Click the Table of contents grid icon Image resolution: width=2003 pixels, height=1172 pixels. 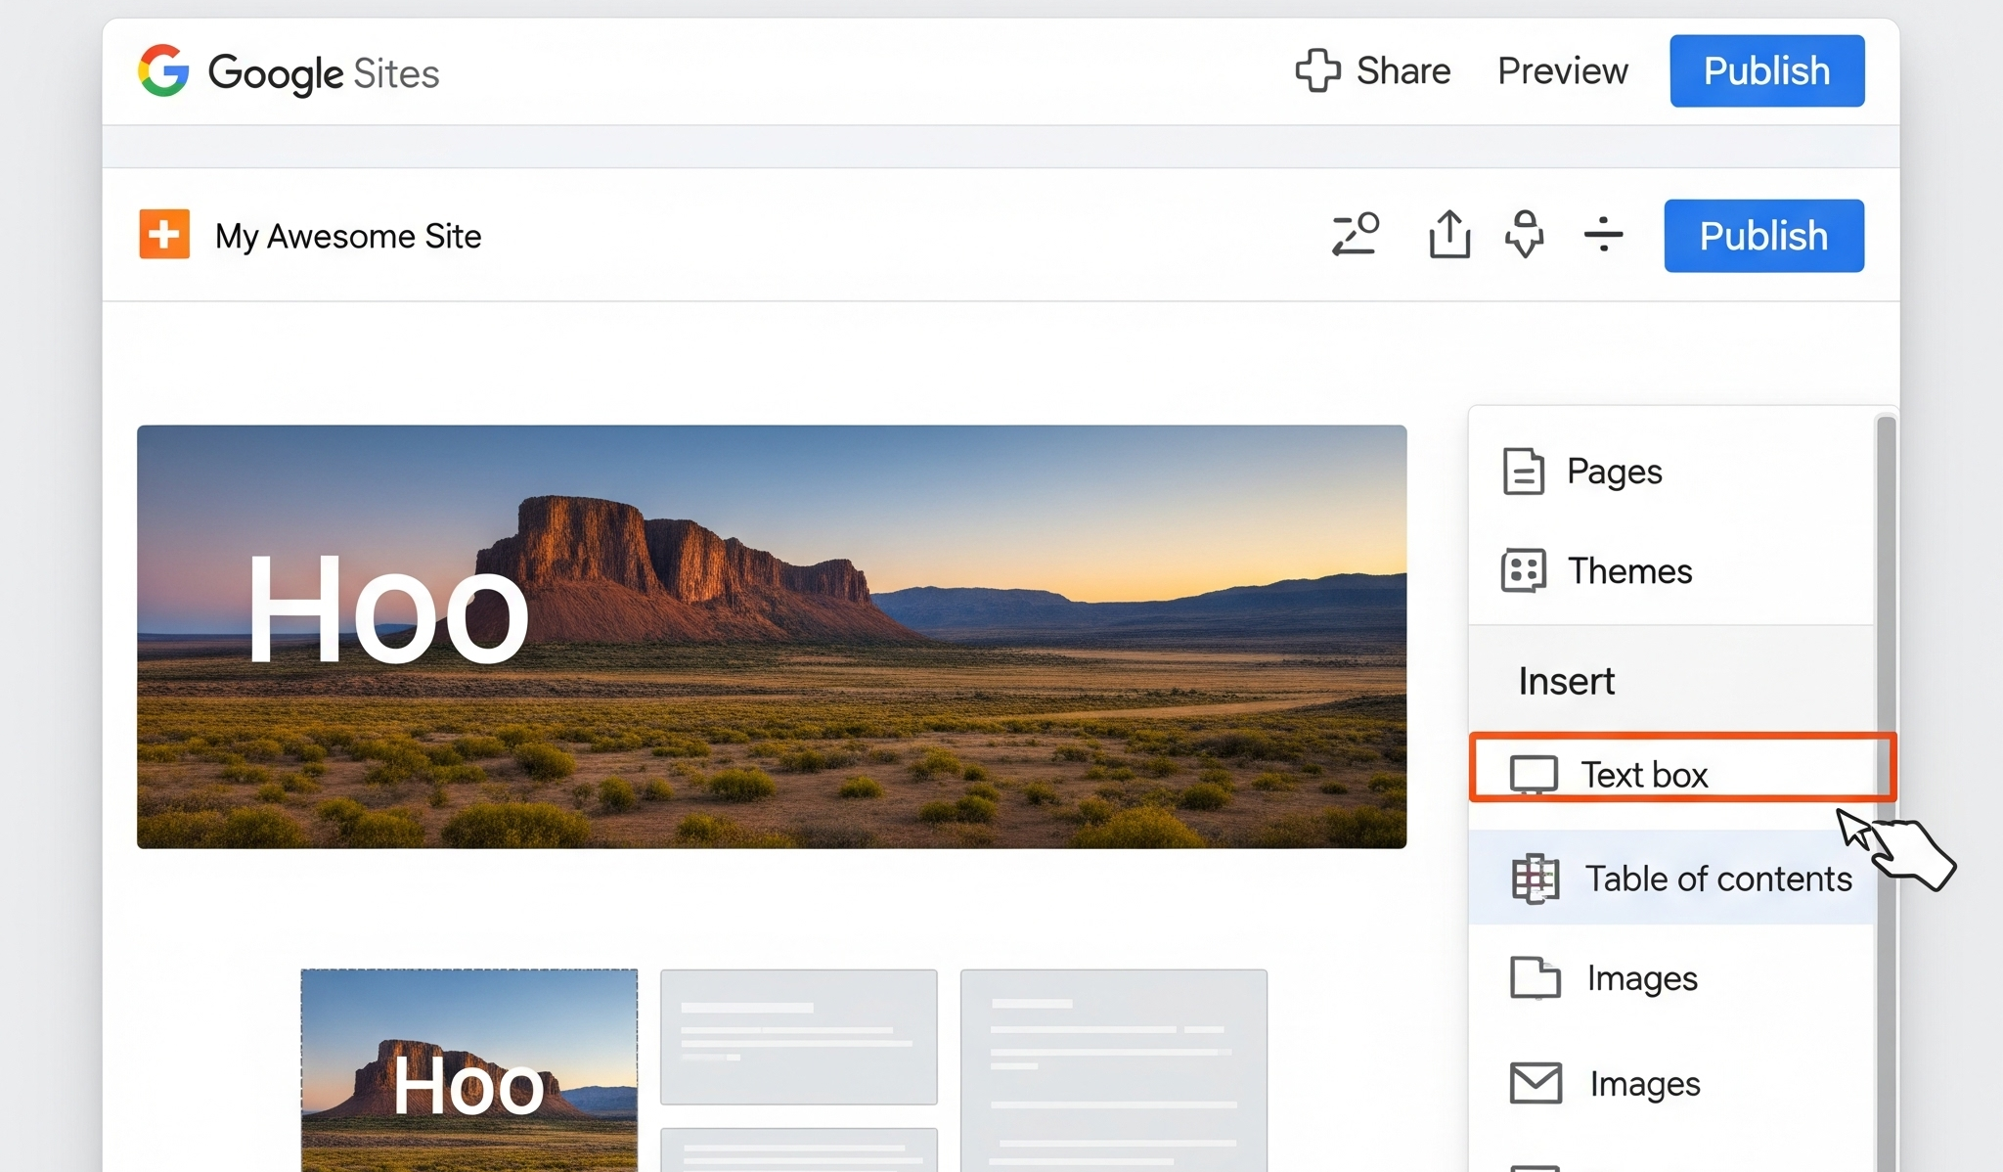pyautogui.click(x=1535, y=879)
